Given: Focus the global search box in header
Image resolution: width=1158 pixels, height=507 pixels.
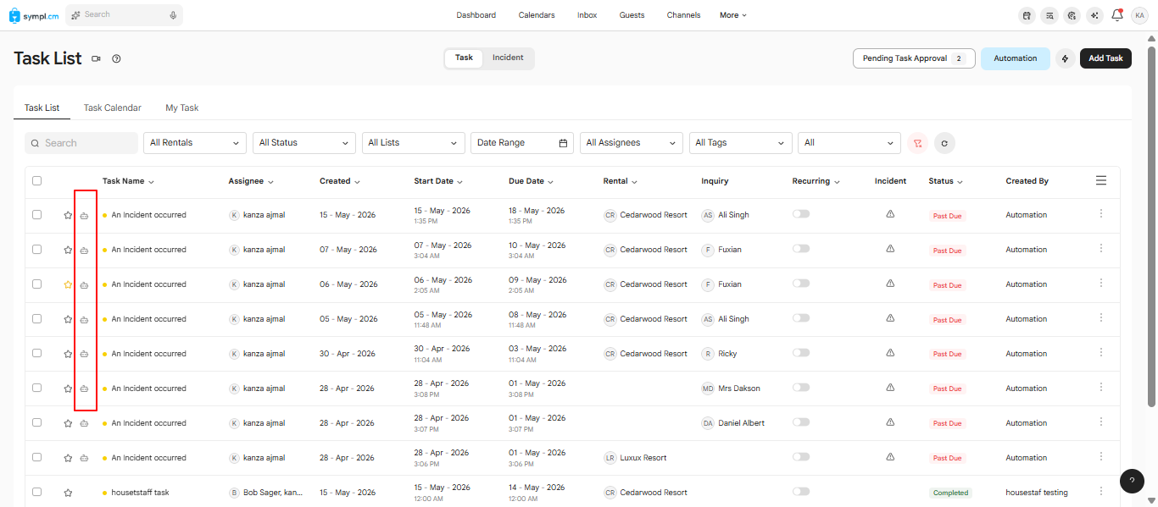Looking at the screenshot, I should [124, 15].
